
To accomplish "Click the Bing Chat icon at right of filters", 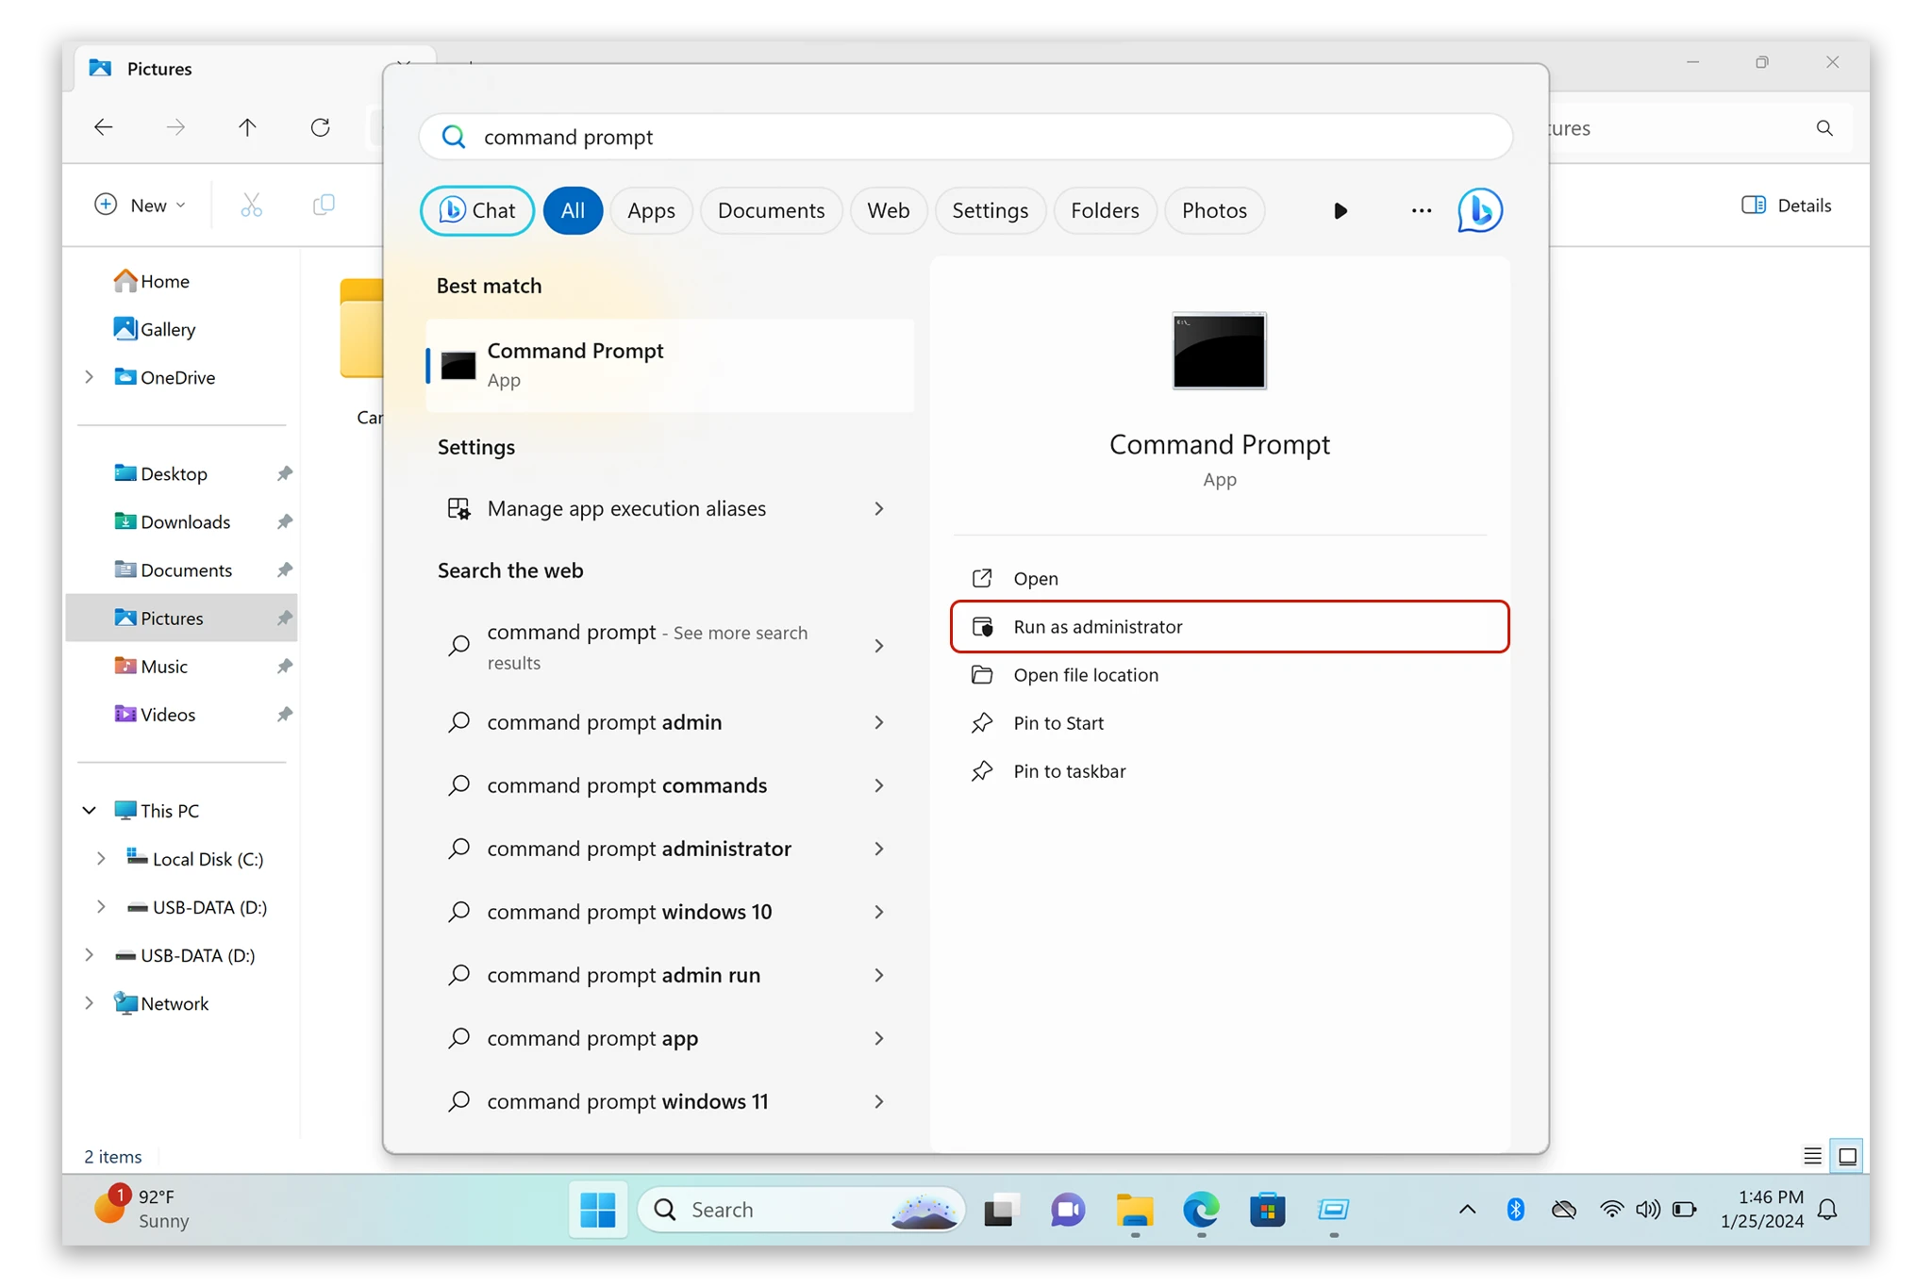I will [1479, 209].
